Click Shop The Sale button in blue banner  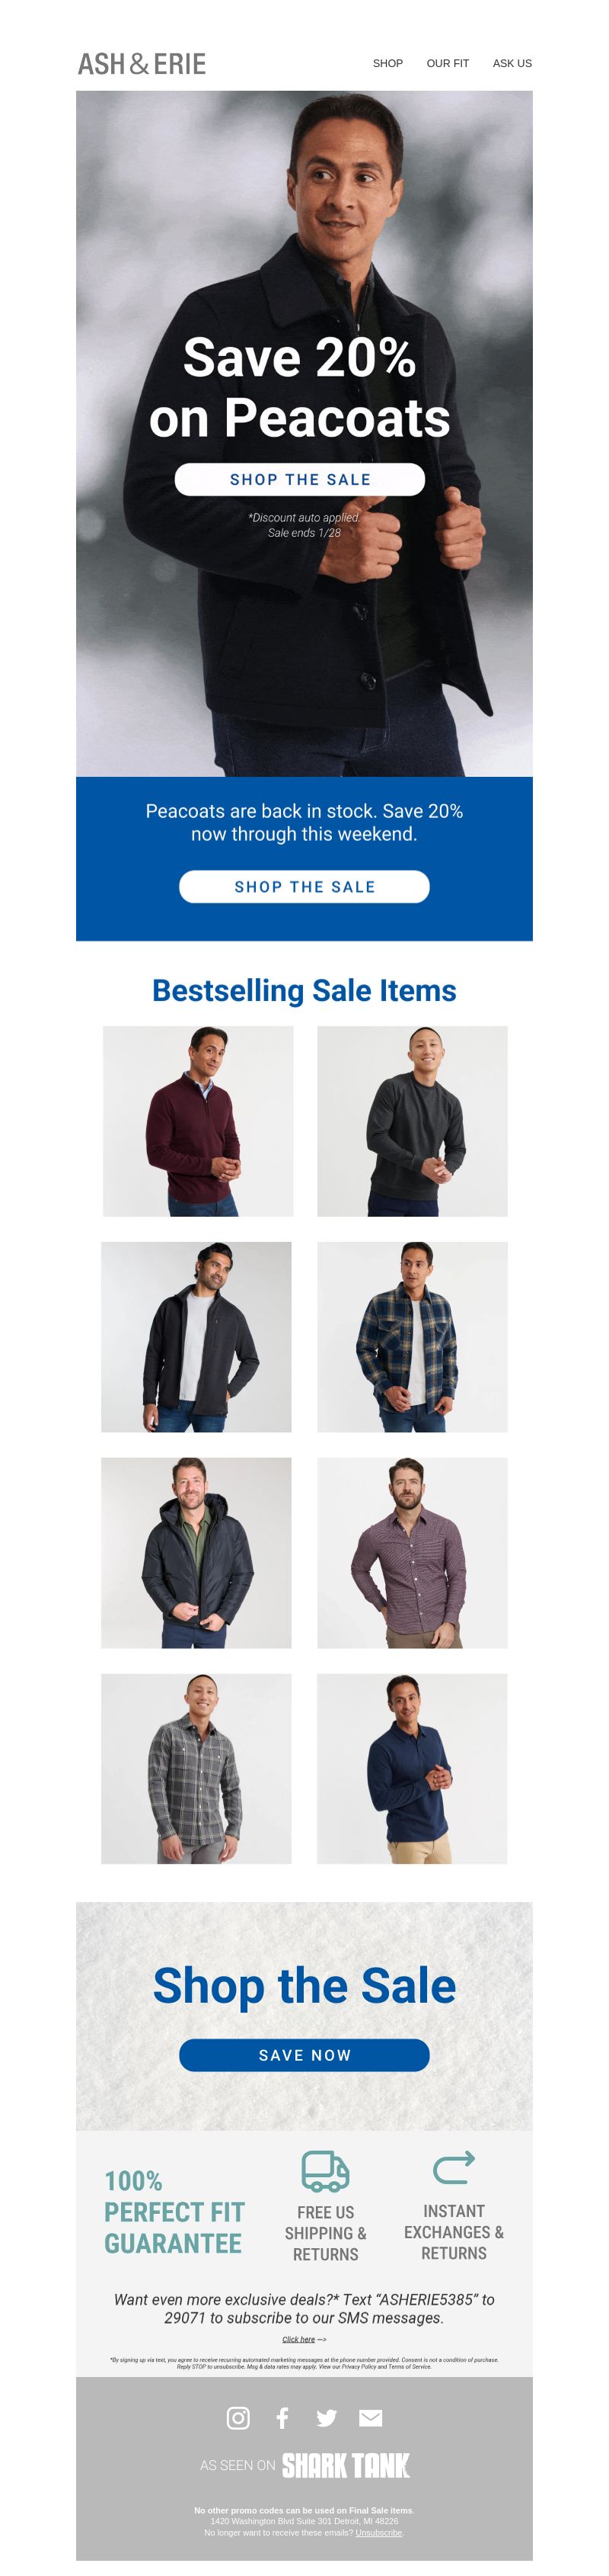pos(304,887)
